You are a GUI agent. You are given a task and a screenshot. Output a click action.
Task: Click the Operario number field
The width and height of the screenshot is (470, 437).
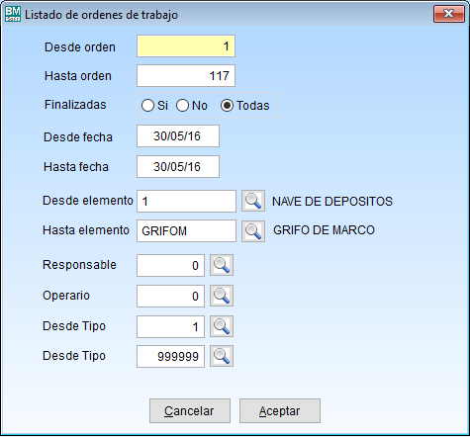(x=170, y=296)
